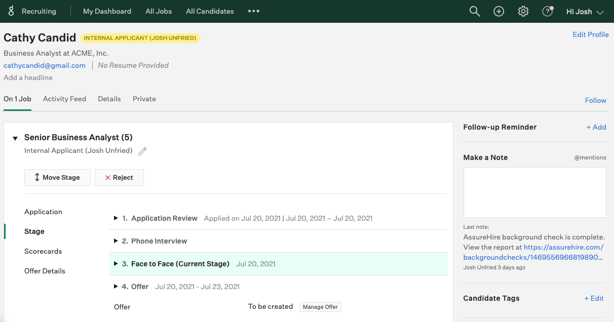Switch to the Activity Feed tab
This screenshot has height=322, width=614.
pyautogui.click(x=64, y=99)
